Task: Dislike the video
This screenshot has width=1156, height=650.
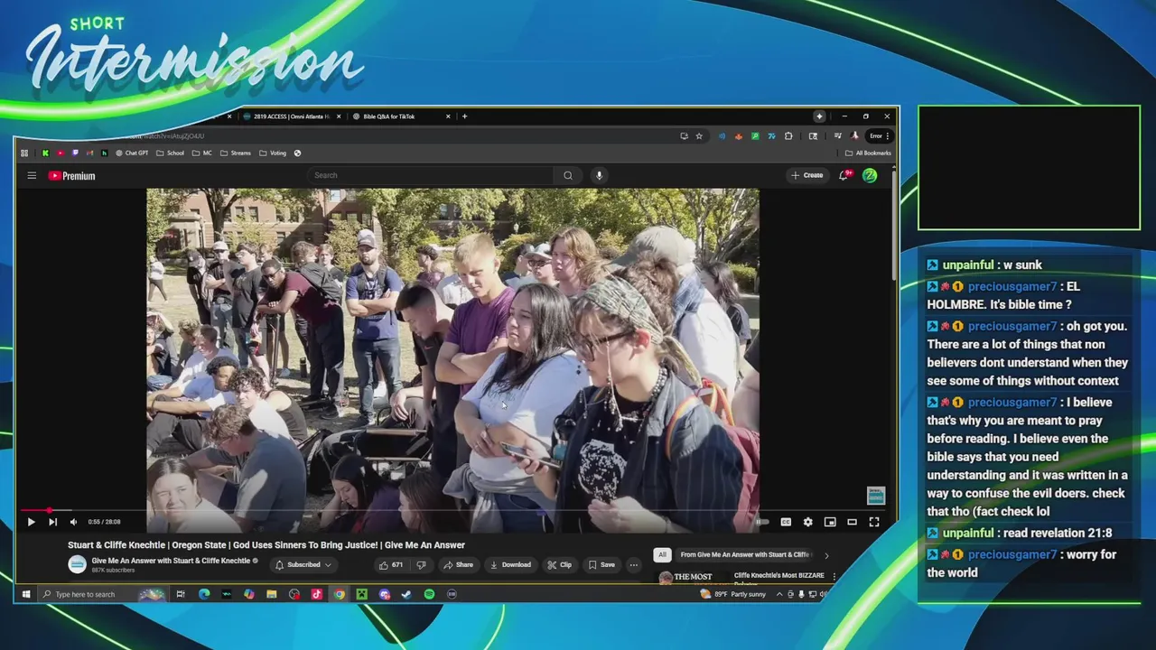Action: pyautogui.click(x=421, y=565)
